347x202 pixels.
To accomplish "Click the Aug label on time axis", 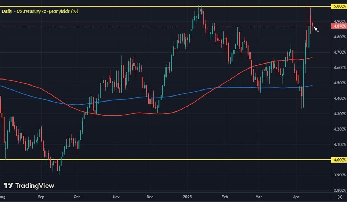I will (x=3, y=196).
